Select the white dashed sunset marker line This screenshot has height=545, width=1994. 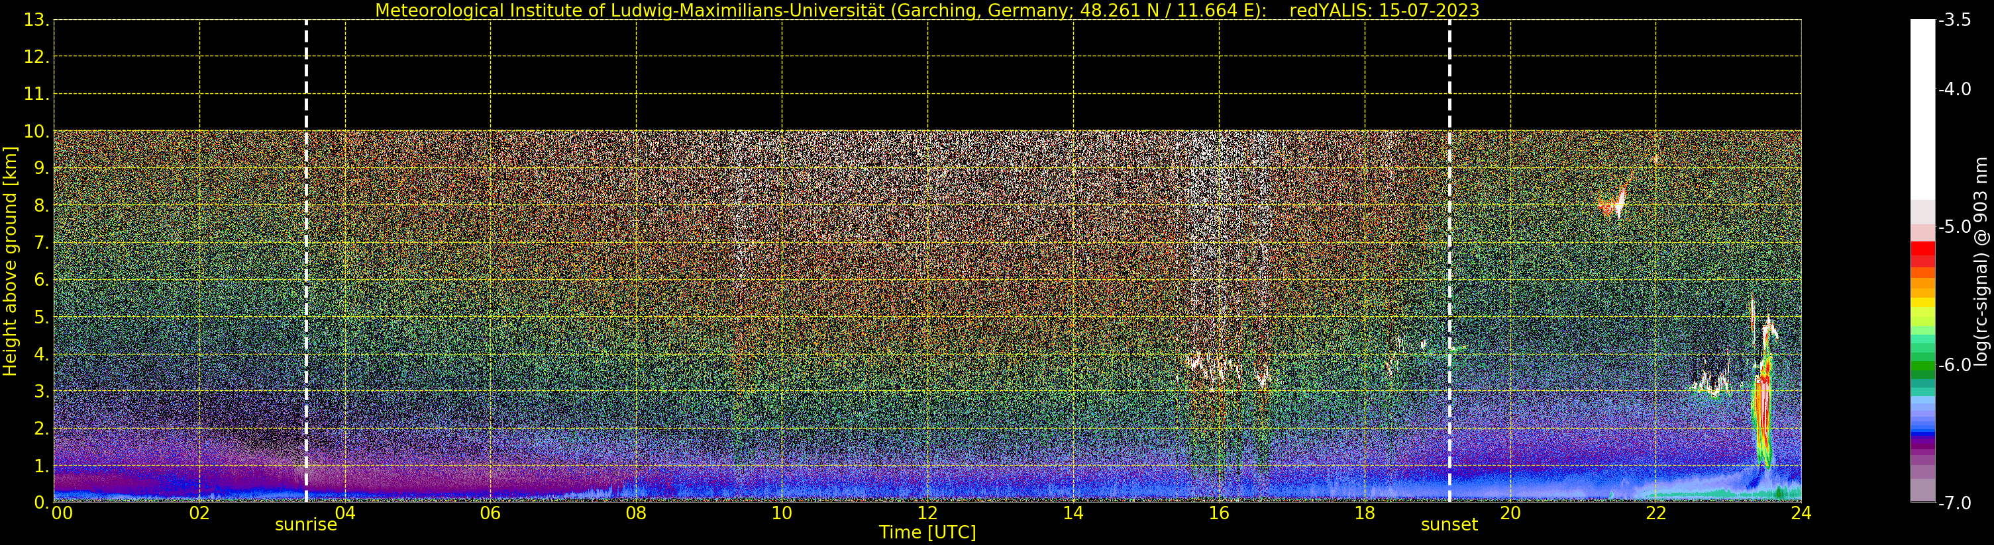coord(1450,261)
